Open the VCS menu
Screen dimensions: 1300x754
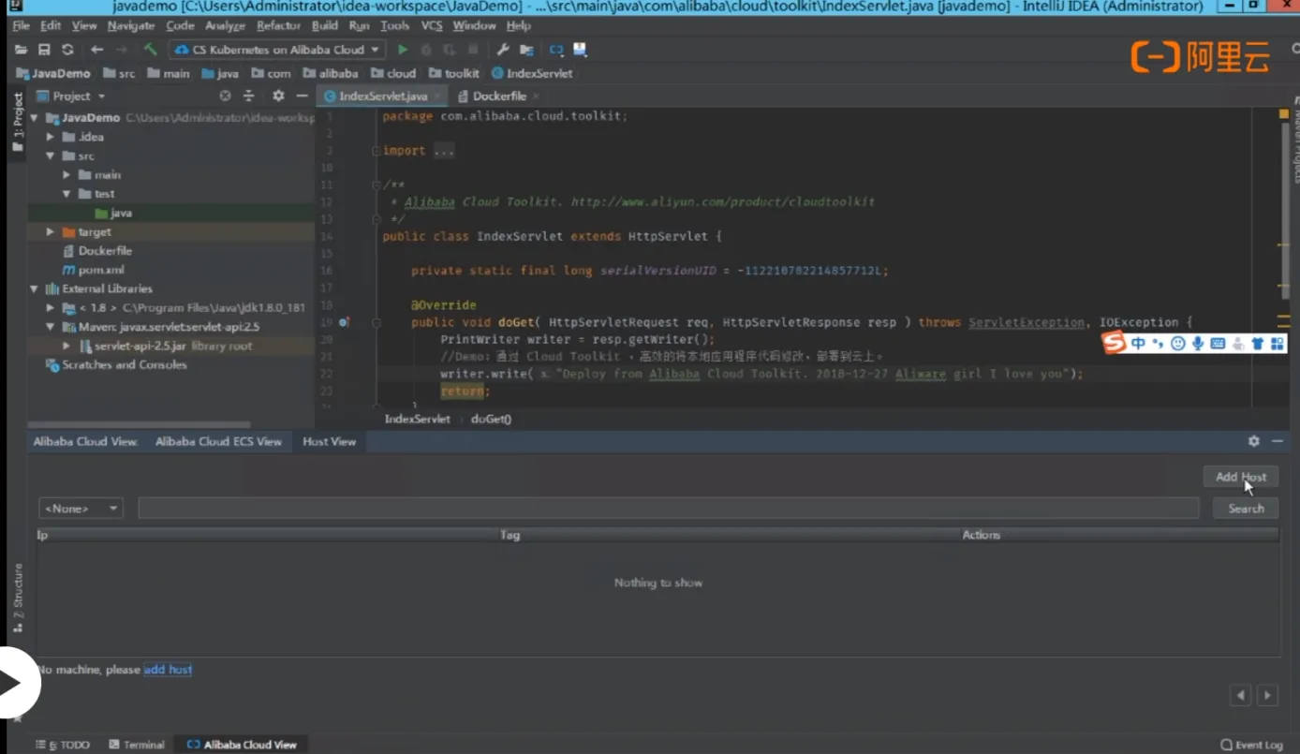432,25
